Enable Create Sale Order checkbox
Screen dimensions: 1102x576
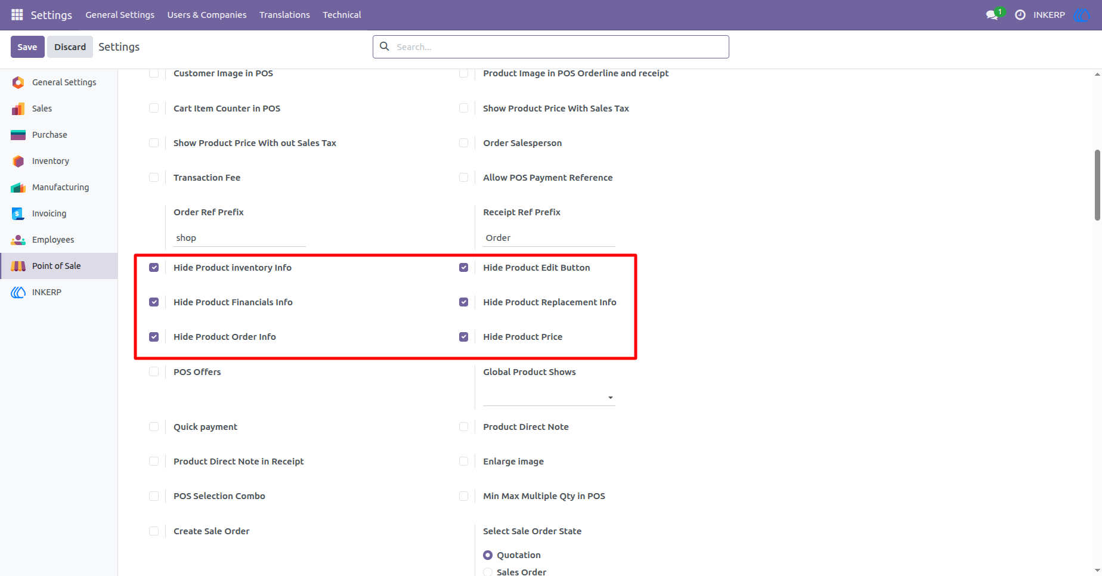[x=154, y=531]
